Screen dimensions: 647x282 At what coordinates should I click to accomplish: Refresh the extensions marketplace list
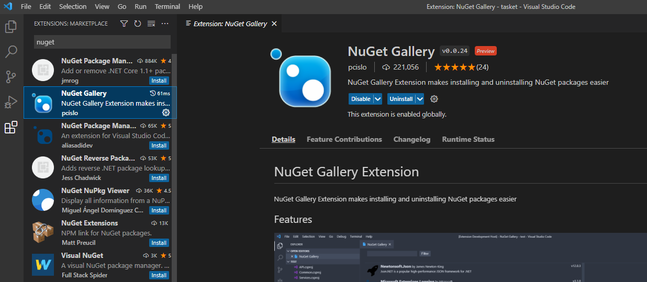pyautogui.click(x=138, y=24)
